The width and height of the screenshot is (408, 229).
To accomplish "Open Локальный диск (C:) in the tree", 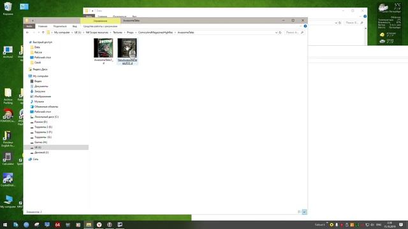I will click(x=47, y=117).
